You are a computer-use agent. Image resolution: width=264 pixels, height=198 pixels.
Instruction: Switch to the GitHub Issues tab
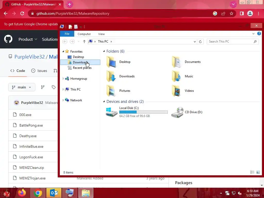[x=39, y=71]
